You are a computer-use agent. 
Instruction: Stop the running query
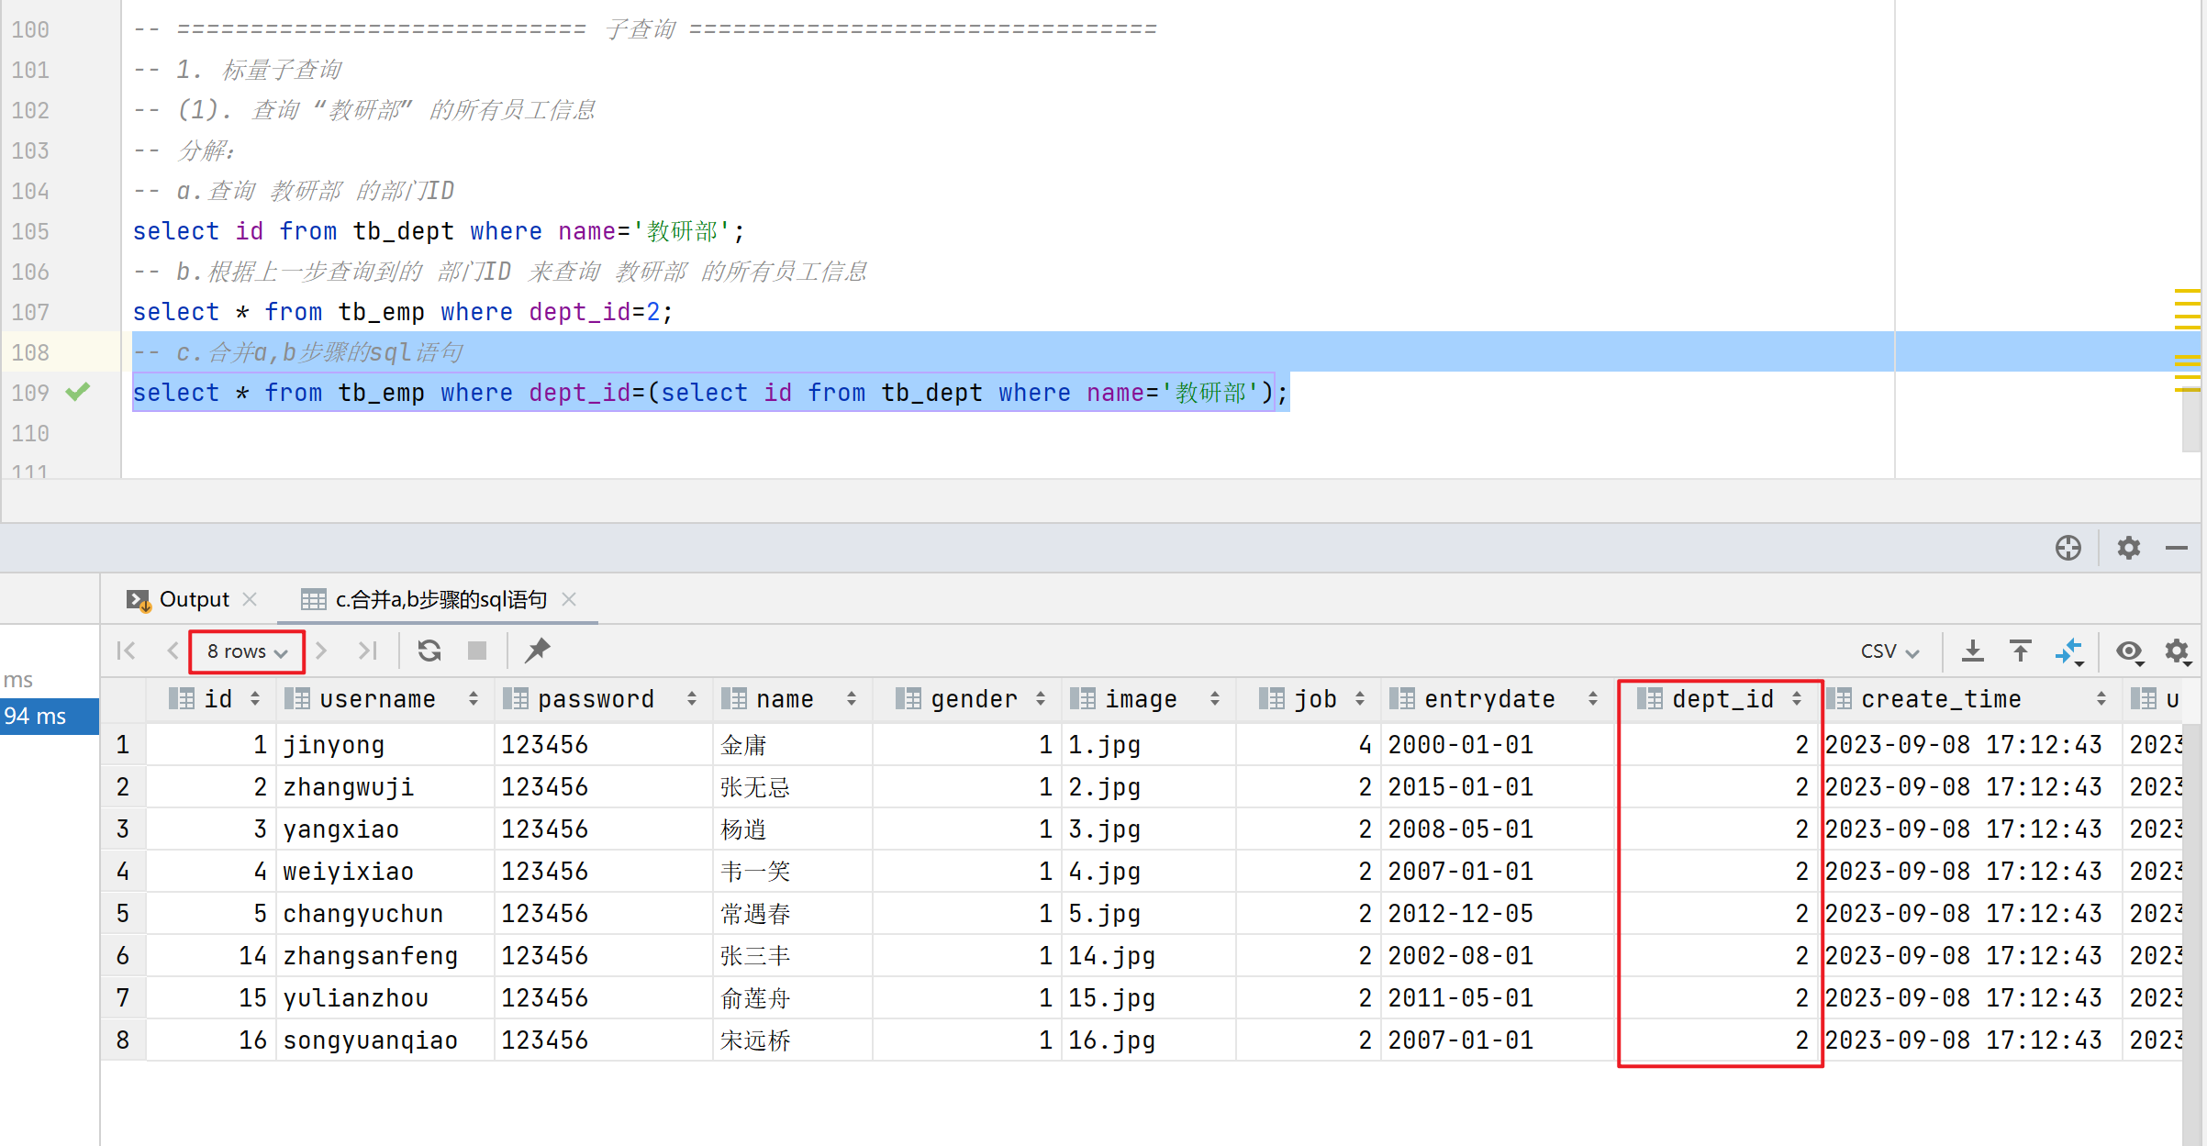477,651
